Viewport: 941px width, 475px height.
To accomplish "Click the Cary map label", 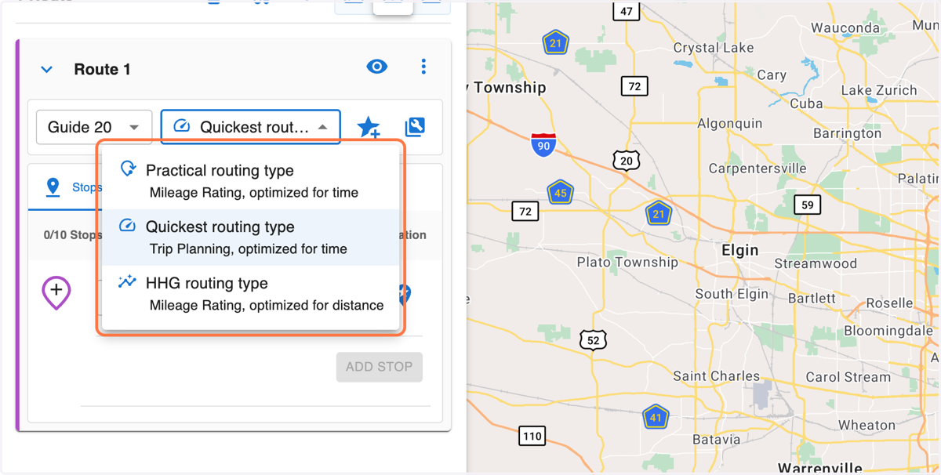I will [x=772, y=75].
